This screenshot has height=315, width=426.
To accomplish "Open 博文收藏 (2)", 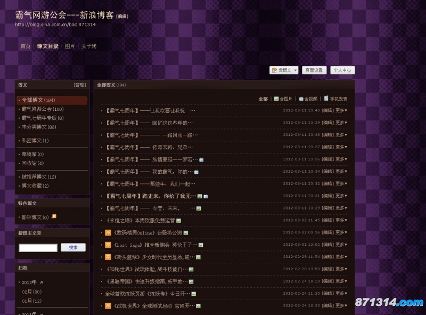I will coord(35,186).
